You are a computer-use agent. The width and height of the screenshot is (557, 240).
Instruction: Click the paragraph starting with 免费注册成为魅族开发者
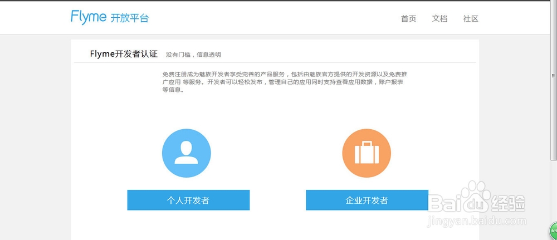285,82
